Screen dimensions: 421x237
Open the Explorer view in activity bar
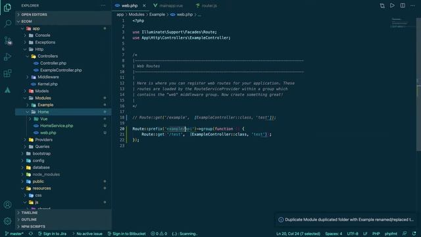(x=7, y=7)
